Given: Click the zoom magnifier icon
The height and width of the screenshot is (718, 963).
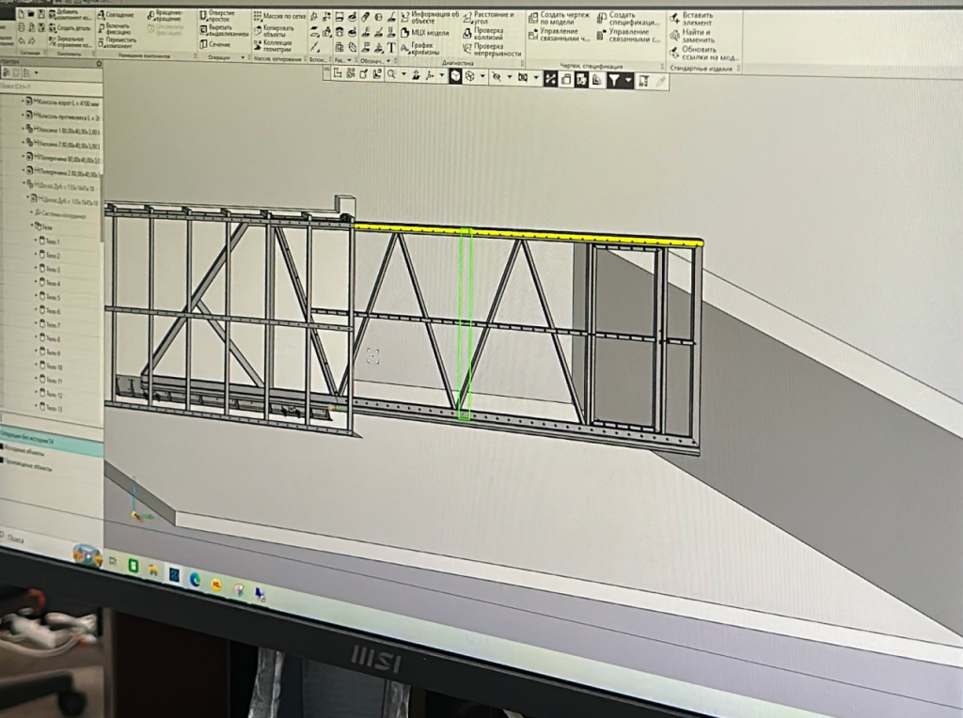Looking at the screenshot, I should pos(392,74).
